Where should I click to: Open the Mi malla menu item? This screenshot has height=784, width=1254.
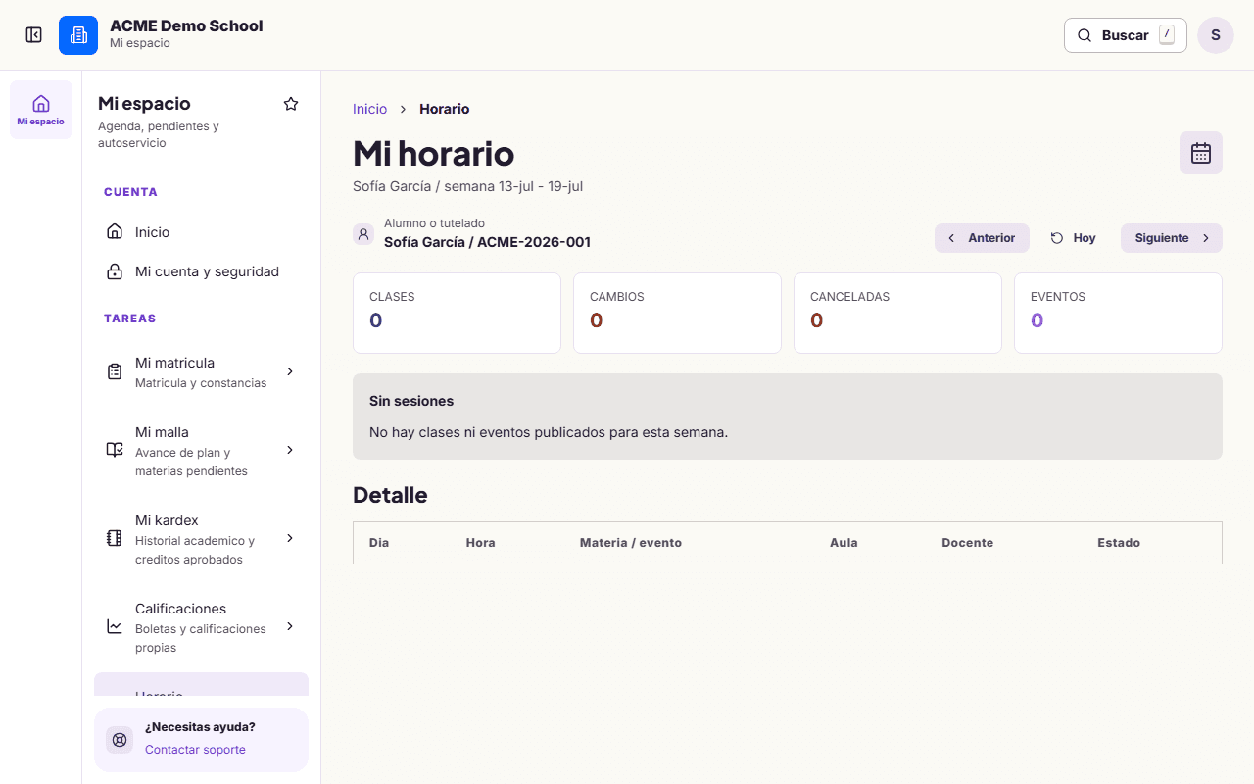201,451
